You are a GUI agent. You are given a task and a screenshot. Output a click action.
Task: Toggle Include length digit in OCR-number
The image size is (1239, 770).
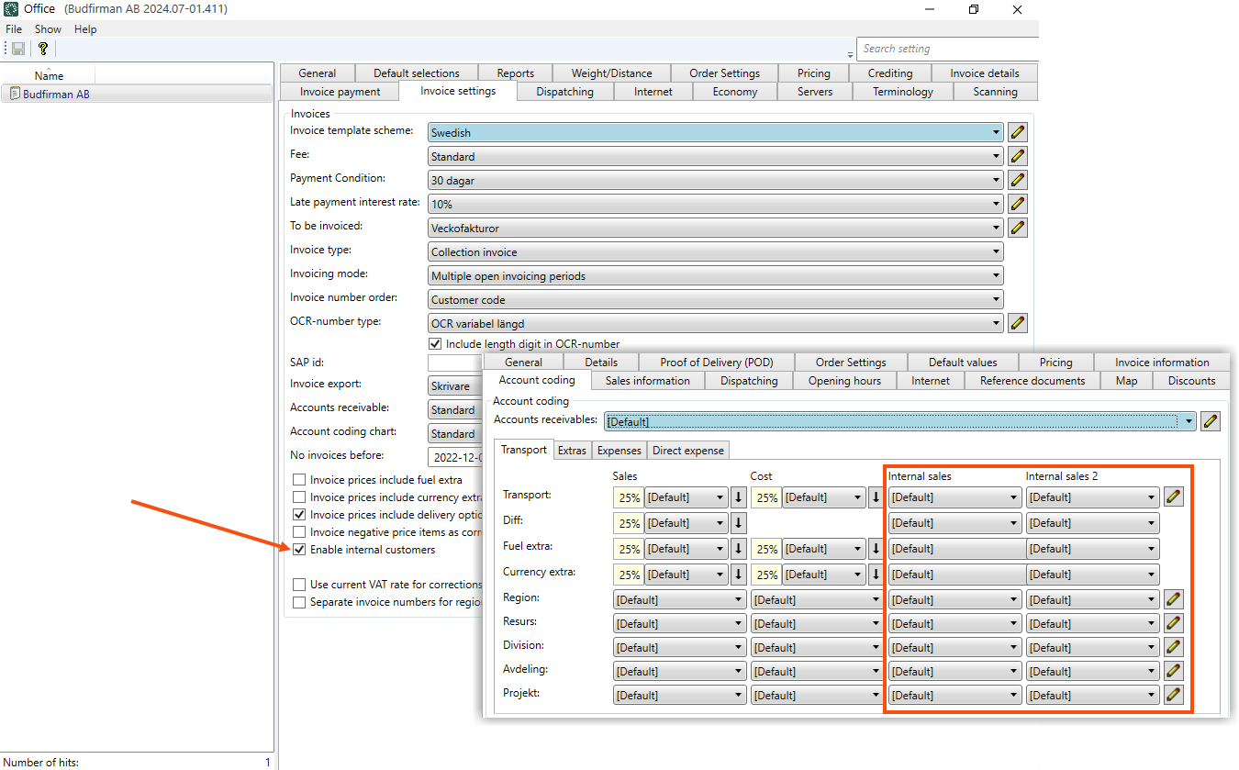tap(436, 344)
